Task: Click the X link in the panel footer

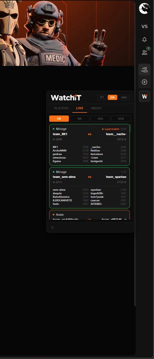Action: pyautogui.click(x=52, y=228)
